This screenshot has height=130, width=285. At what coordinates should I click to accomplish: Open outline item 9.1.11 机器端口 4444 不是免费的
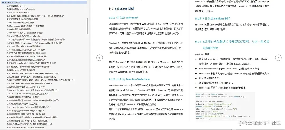click(36, 40)
